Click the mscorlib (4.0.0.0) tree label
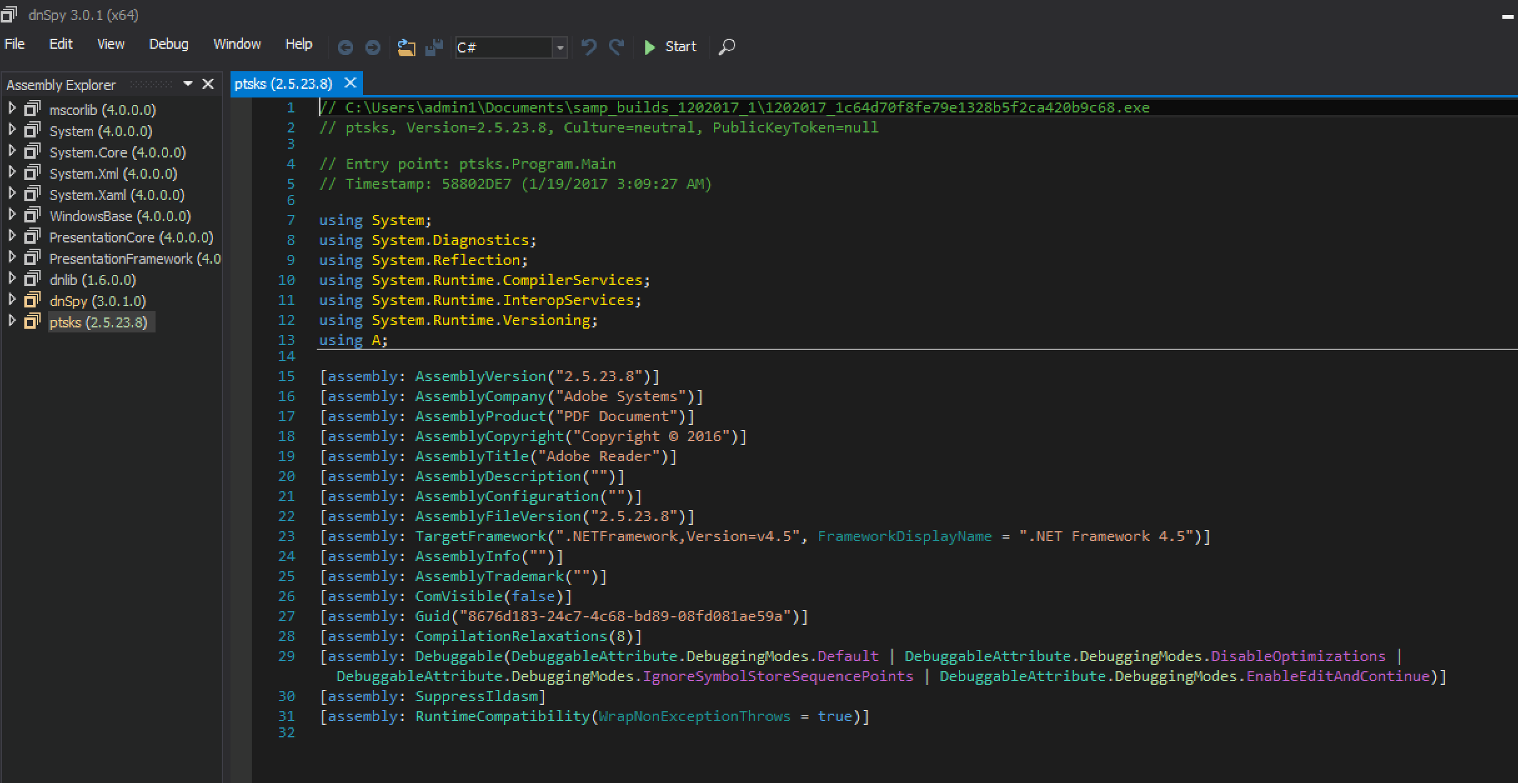Screen dimensions: 1518x783 coord(102,110)
